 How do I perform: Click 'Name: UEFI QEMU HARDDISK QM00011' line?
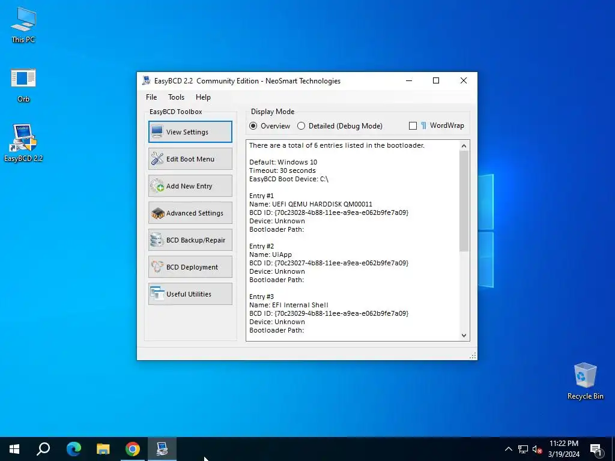[x=311, y=204]
